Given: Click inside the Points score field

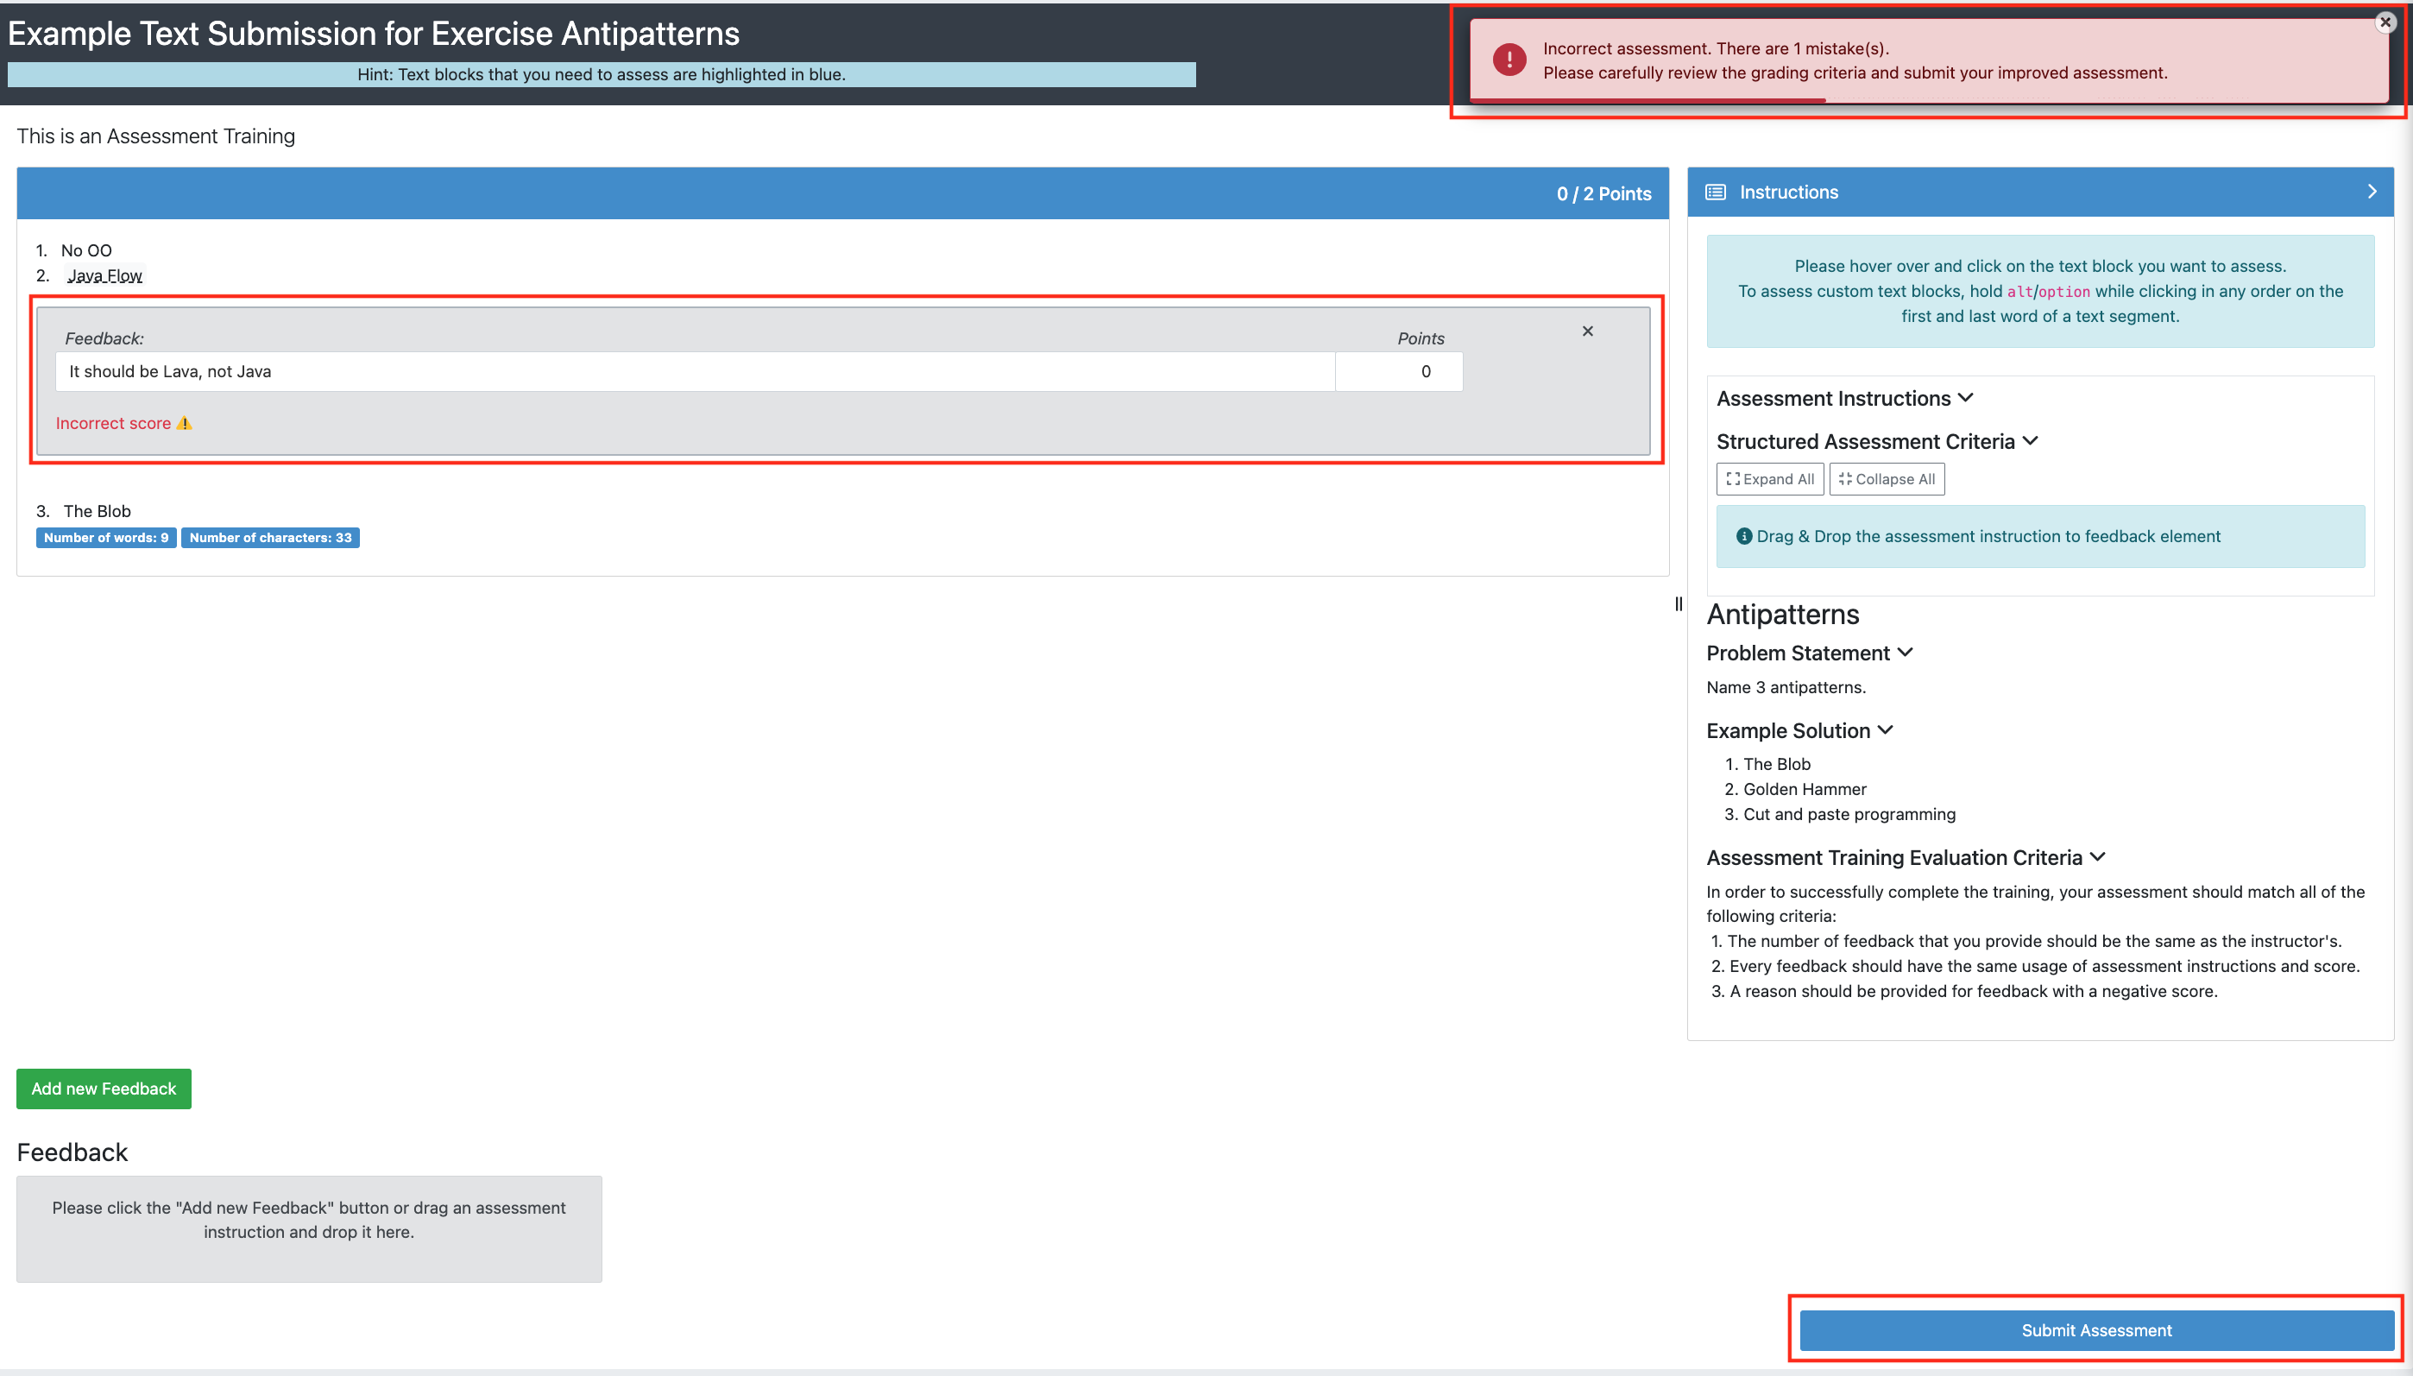Looking at the screenshot, I should [x=1398, y=370].
